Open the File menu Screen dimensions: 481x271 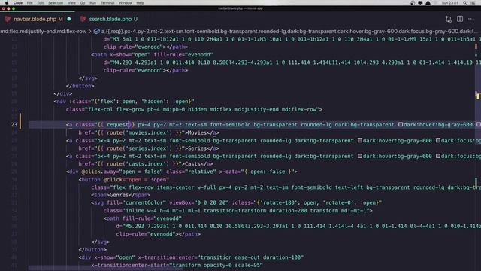[x=29, y=3]
